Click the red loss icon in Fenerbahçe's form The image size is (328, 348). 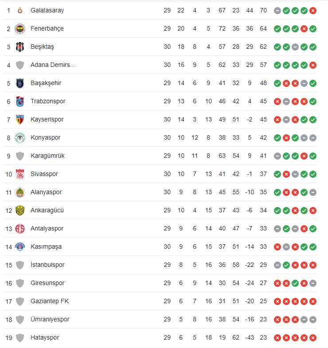pos(304,28)
